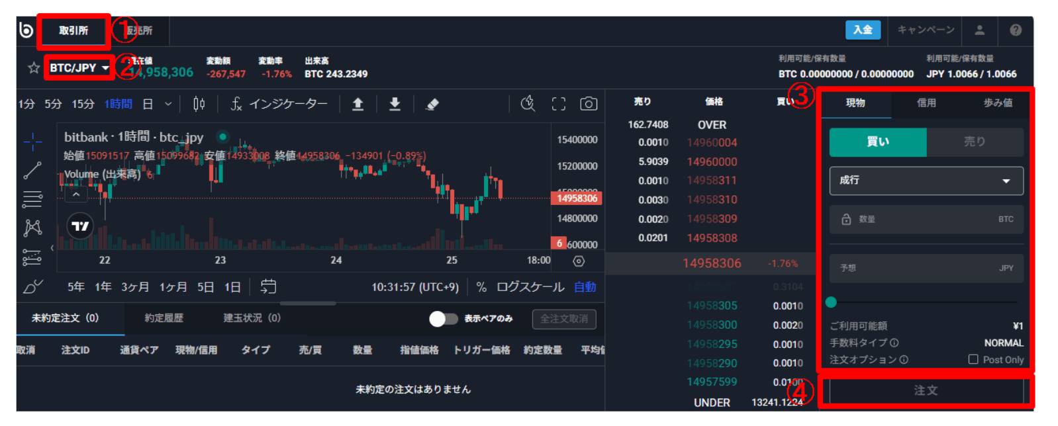Toggle the 表示ペアのみ switch
Viewport: 1058px width, 426px height.
point(443,319)
